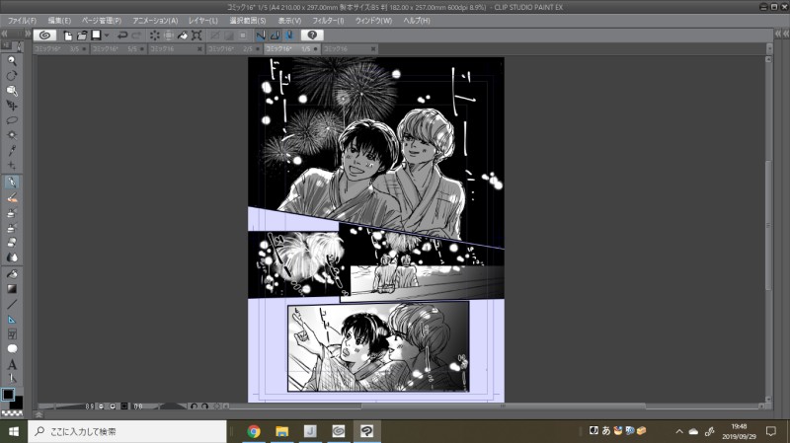The image size is (790, 443).
Task: Toggle Snap to special ruler
Action: (x=275, y=36)
